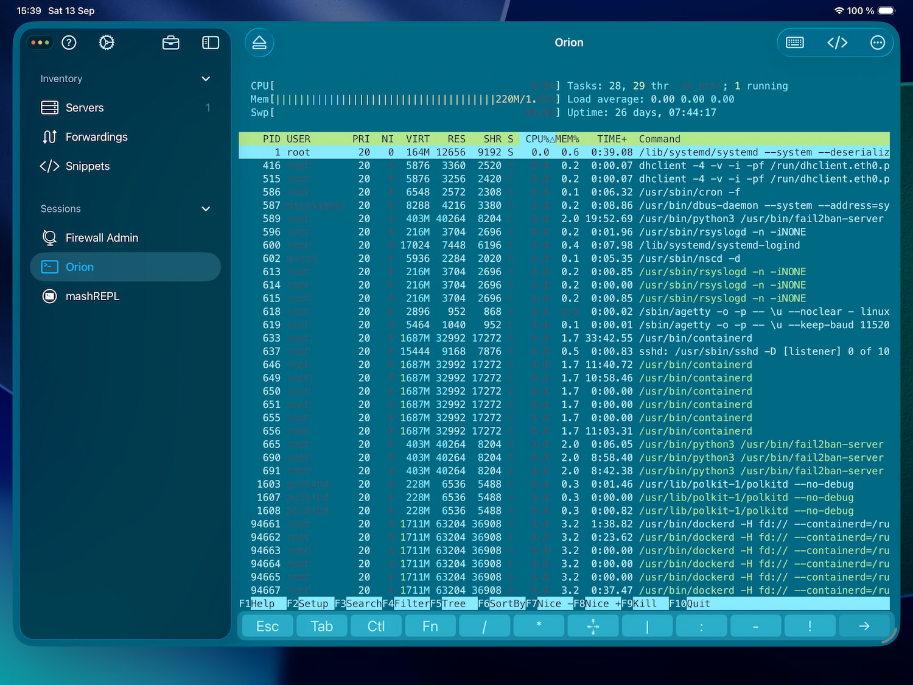Collapse the Sessions section
Screen dimensions: 913x685
[x=206, y=209]
